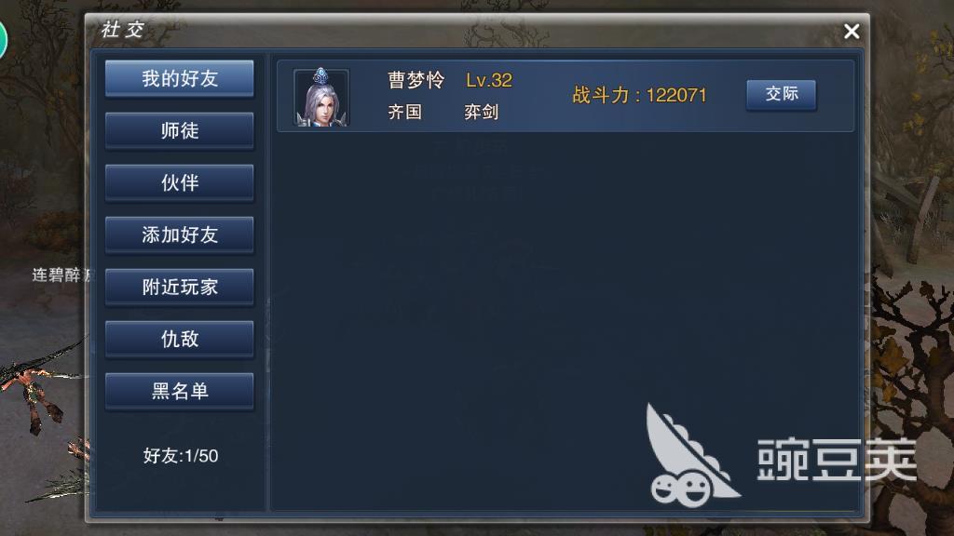Screen dimensions: 954x536
Task: Switch to the 师徒 tab
Action: pyautogui.click(x=180, y=130)
